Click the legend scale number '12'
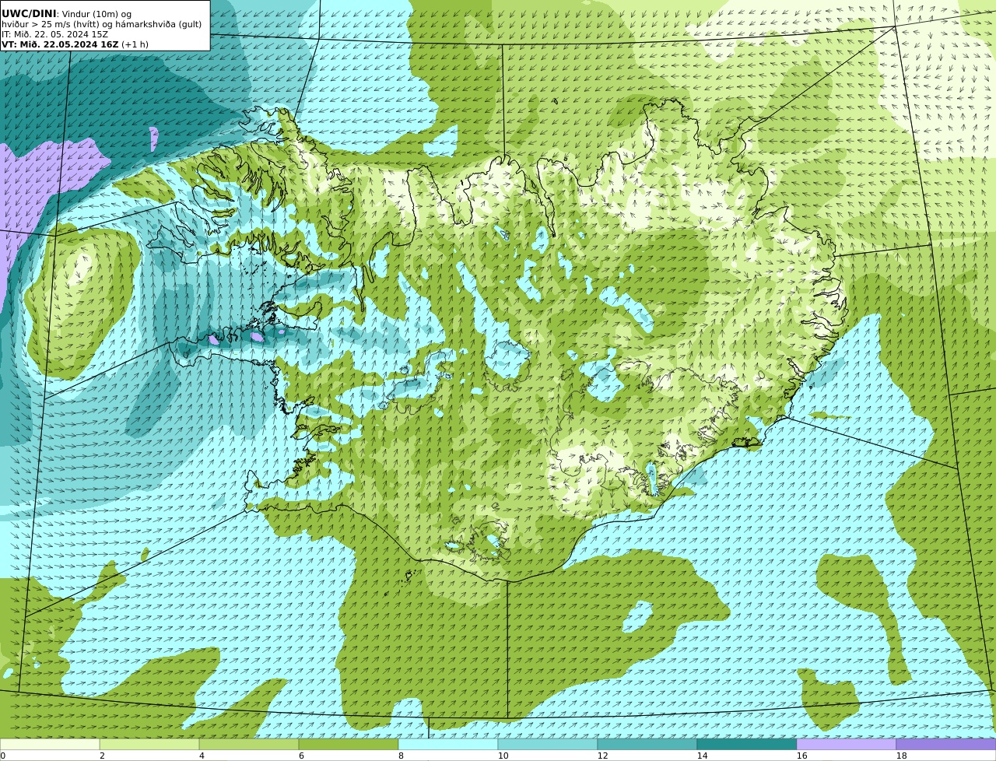Viewport: 996px width, 761px height. (602, 756)
